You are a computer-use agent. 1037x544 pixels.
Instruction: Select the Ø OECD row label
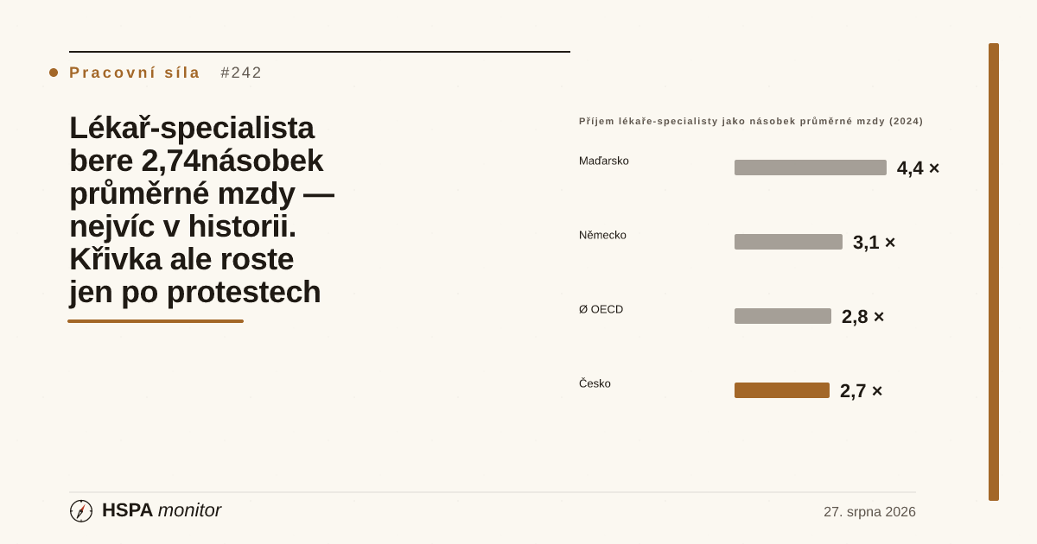point(601,309)
